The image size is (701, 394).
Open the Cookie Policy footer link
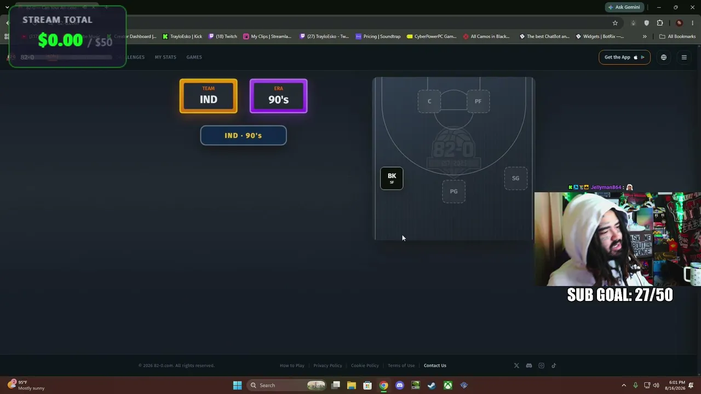[365, 366]
